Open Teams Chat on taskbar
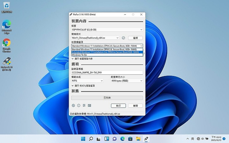The image size is (229, 143). pos(114,139)
